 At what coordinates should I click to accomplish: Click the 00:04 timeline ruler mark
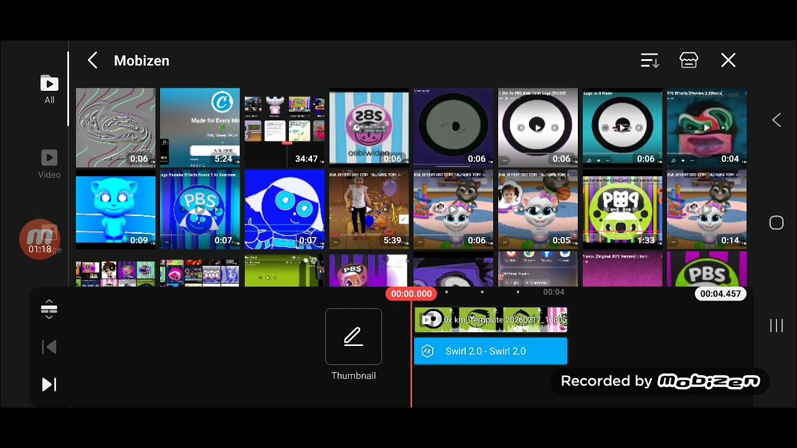[x=554, y=292]
